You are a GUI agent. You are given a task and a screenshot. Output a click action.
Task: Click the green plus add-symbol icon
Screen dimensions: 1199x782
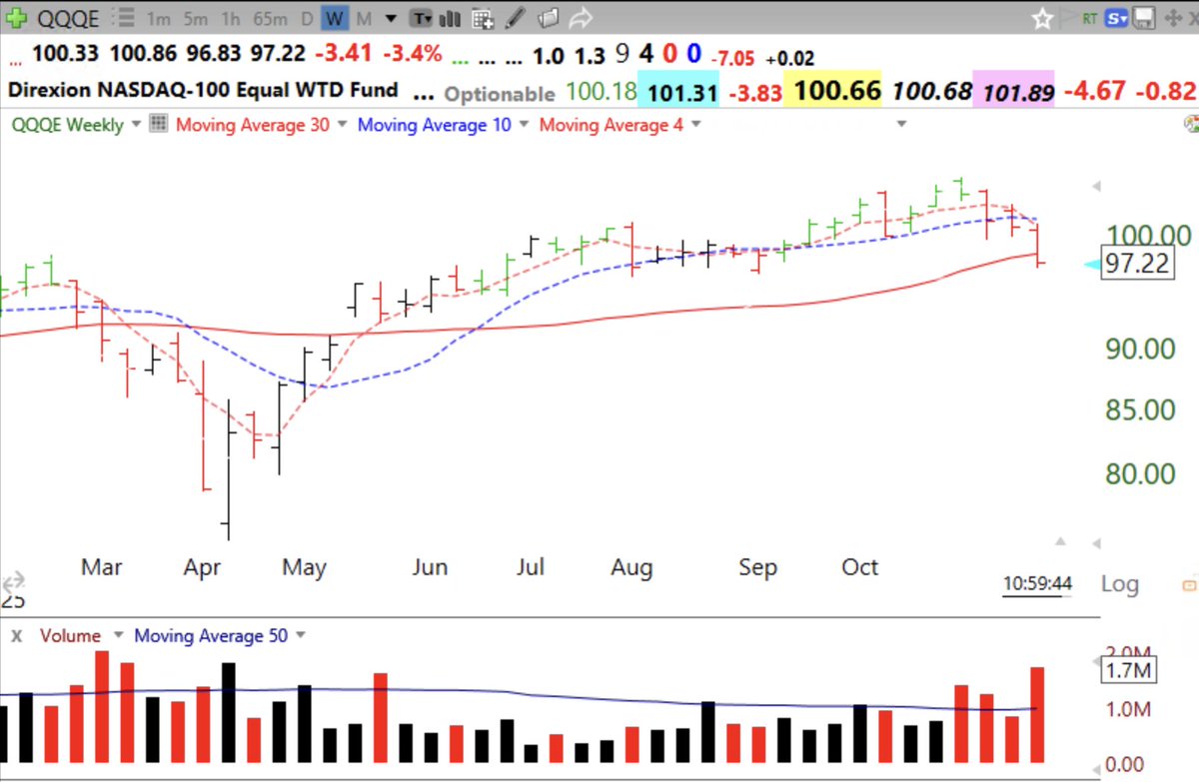16,18
